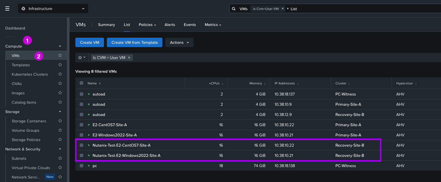Open Kubernetes Clusters page

[30, 74]
